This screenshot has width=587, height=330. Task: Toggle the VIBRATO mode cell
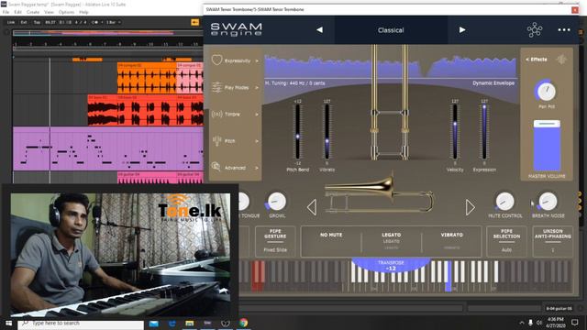point(451,241)
